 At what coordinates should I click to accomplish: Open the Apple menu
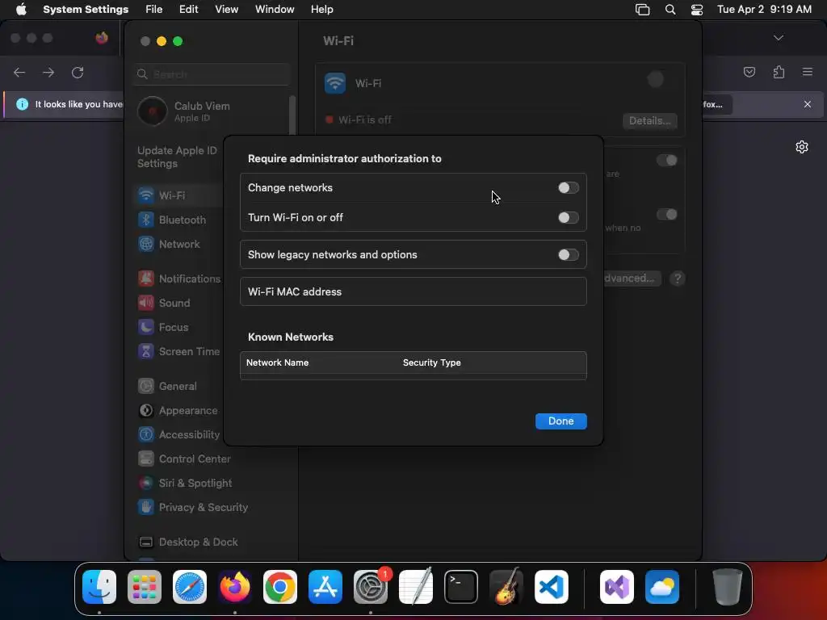(x=21, y=10)
